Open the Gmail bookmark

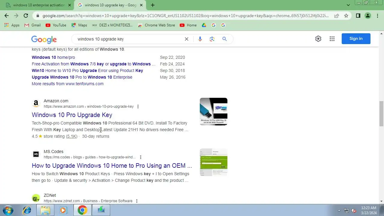[32, 25]
